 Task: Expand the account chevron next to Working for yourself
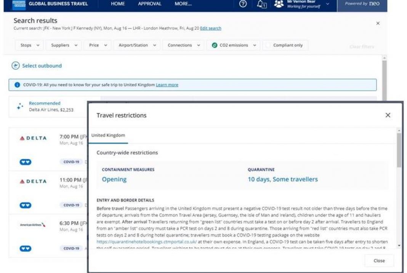tap(327, 5)
